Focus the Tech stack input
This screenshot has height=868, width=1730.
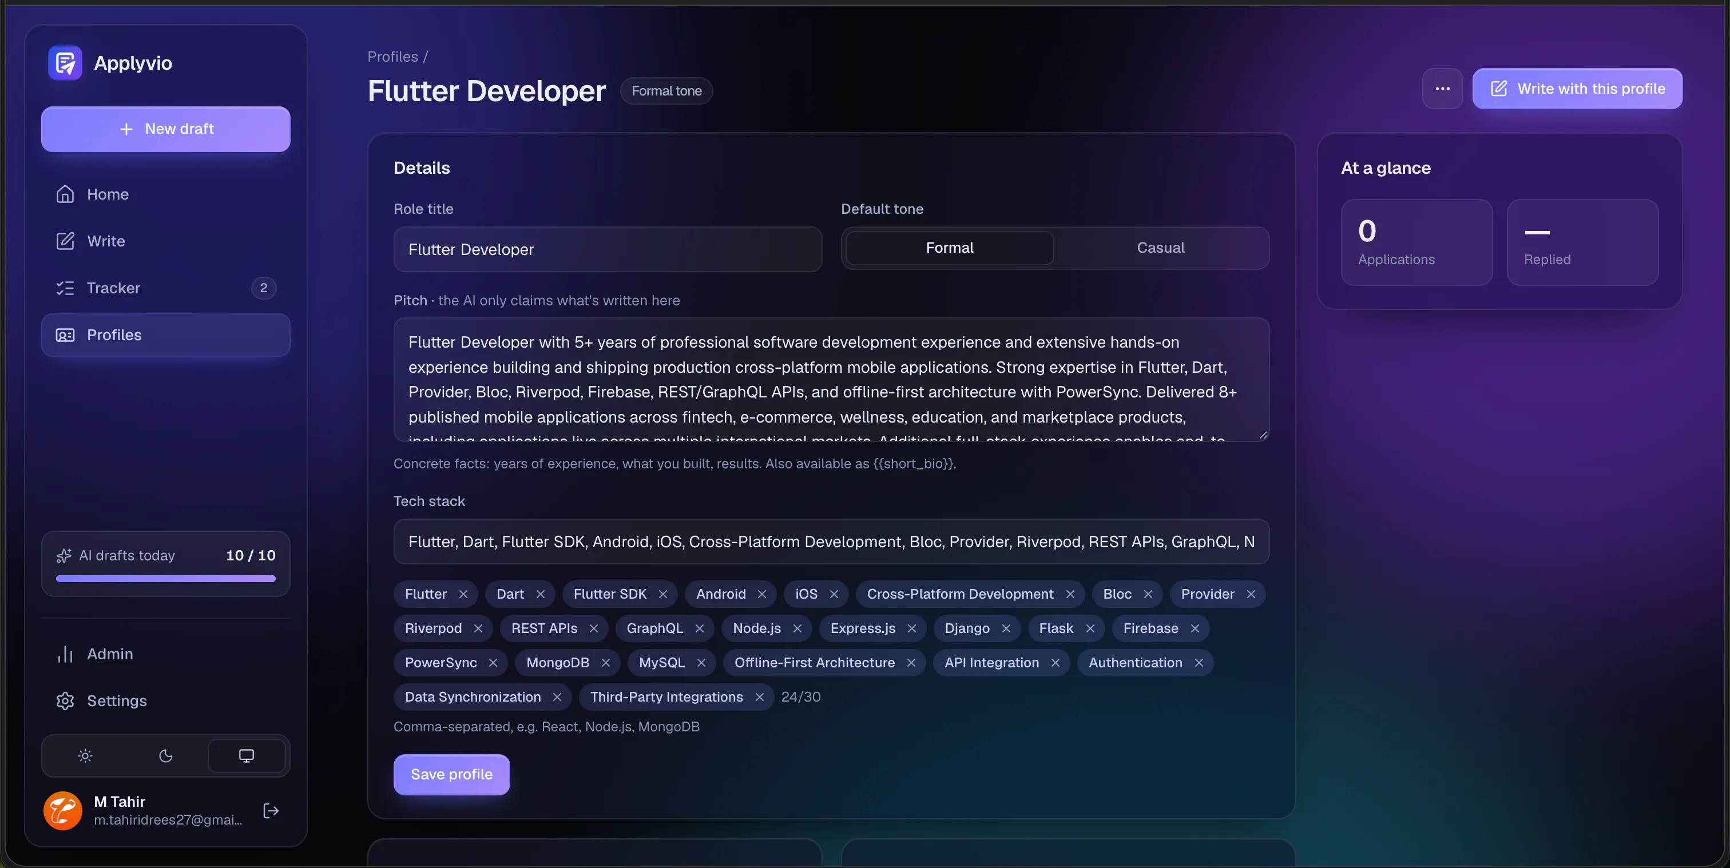click(831, 541)
